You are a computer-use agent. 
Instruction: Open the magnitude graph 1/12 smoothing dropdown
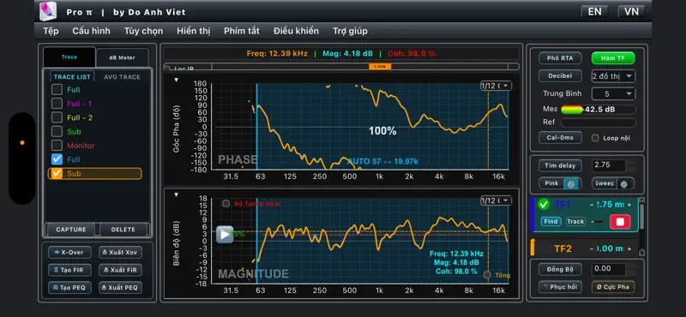tap(496, 200)
